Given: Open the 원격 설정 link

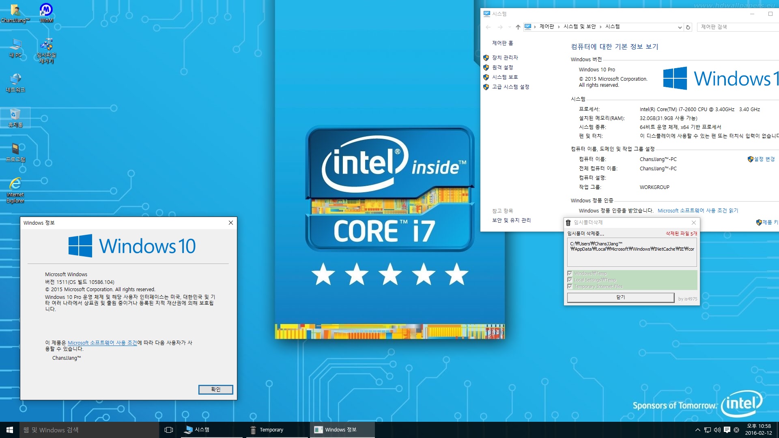Looking at the screenshot, I should pos(502,67).
